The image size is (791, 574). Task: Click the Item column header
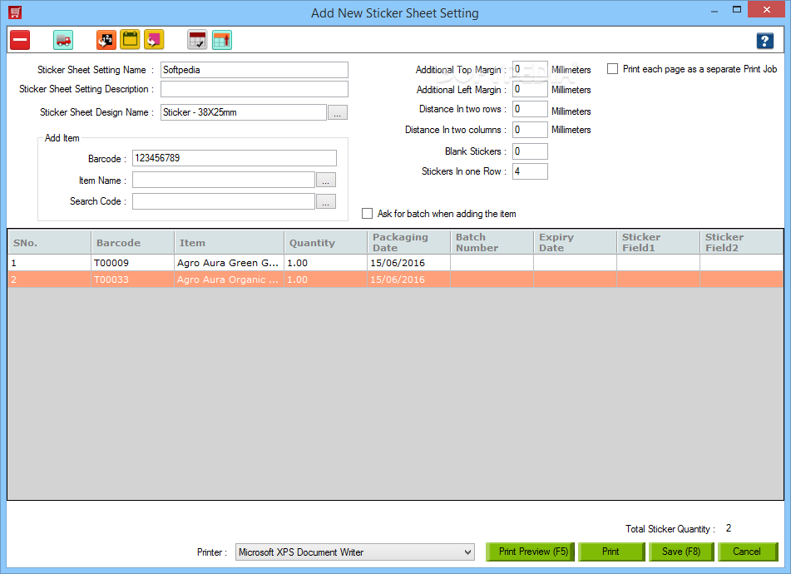coord(229,243)
